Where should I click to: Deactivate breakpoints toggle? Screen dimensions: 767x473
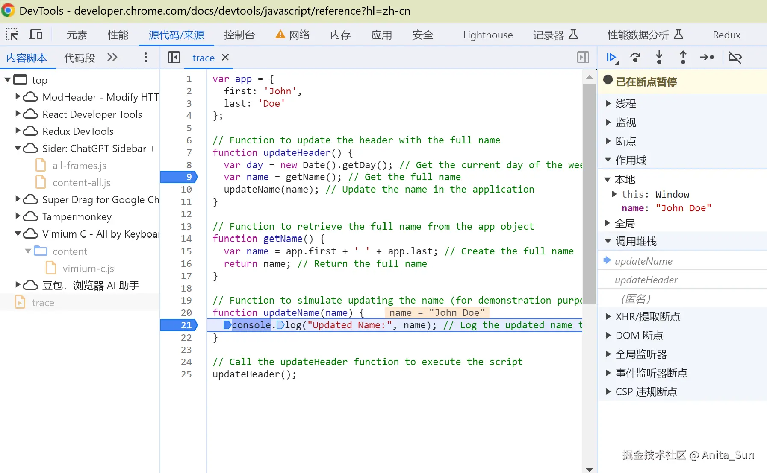pyautogui.click(x=735, y=58)
